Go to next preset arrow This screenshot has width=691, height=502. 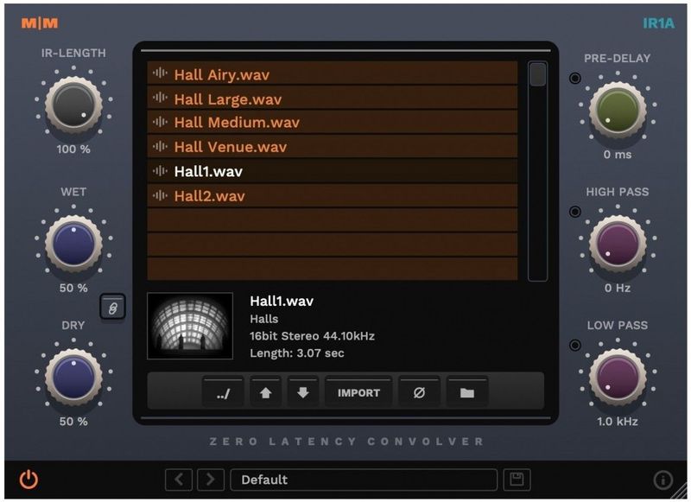pyautogui.click(x=211, y=480)
